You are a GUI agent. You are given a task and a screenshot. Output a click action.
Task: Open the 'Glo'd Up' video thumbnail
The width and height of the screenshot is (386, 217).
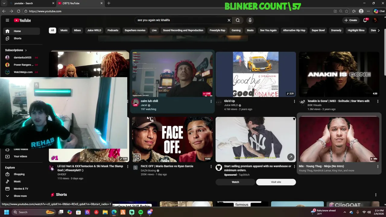point(256,74)
